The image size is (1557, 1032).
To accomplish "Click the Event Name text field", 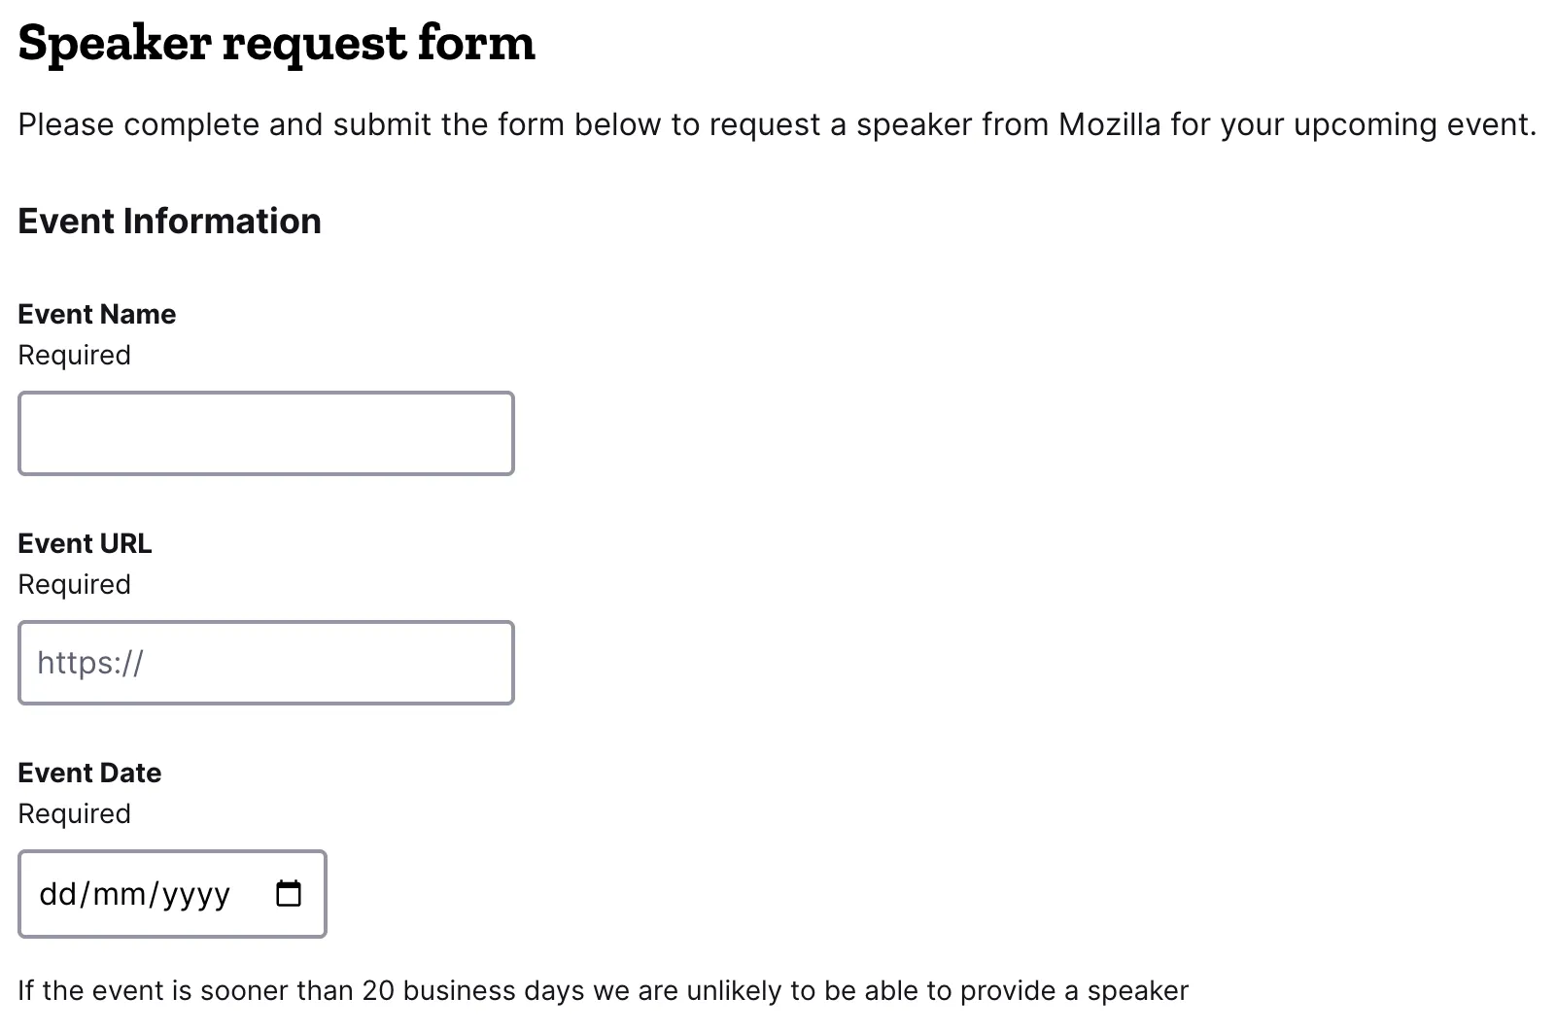I will 265,433.
